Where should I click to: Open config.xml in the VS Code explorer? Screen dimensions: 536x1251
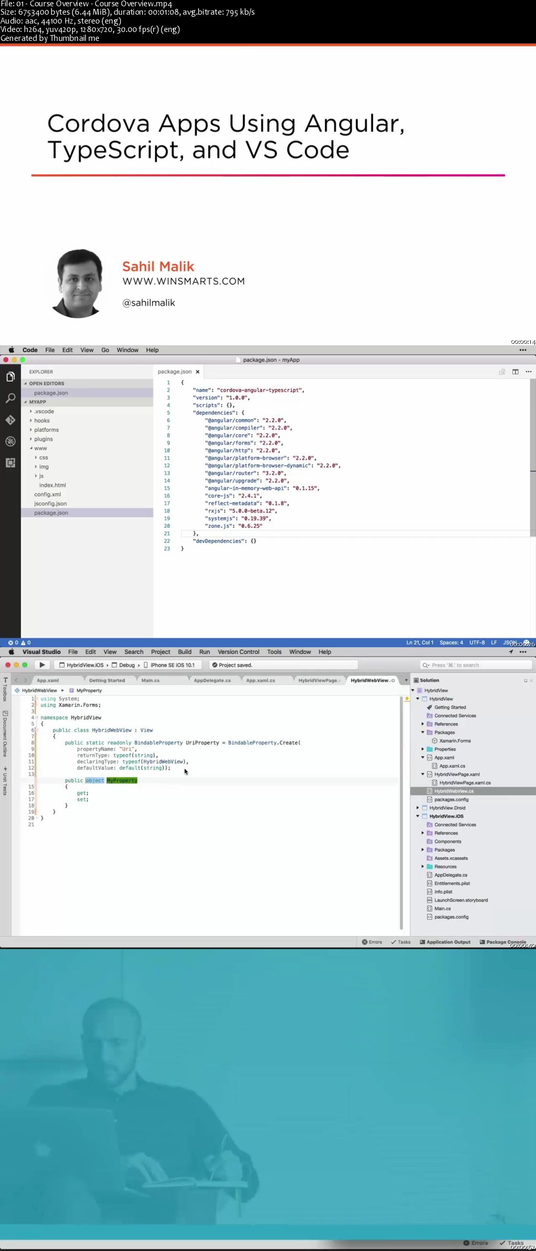coord(48,495)
